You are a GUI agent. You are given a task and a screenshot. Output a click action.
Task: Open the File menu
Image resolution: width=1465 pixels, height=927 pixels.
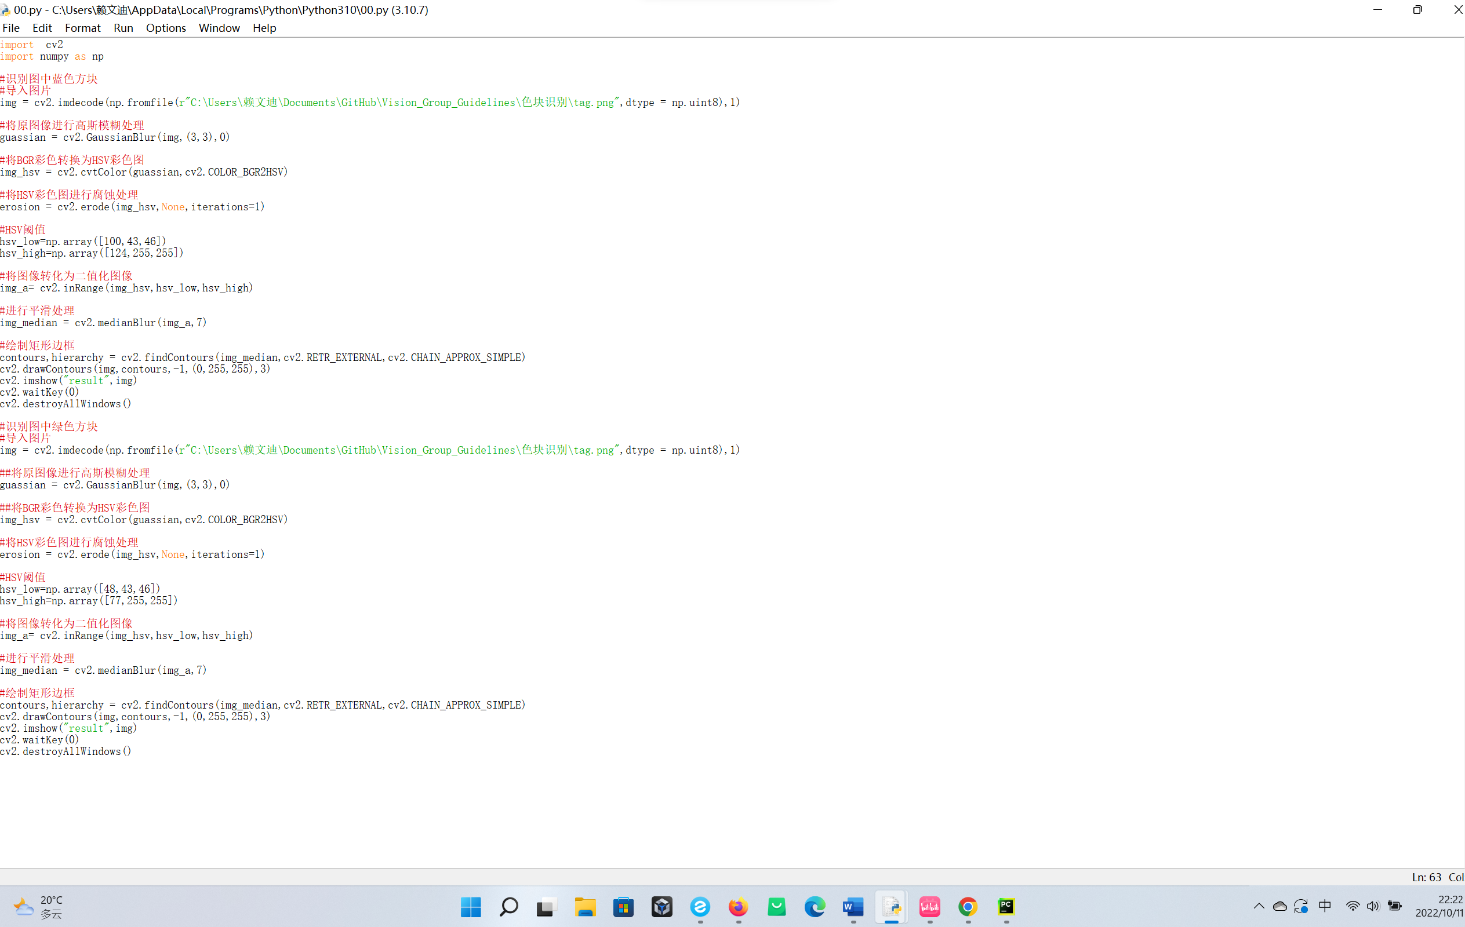[x=11, y=28]
